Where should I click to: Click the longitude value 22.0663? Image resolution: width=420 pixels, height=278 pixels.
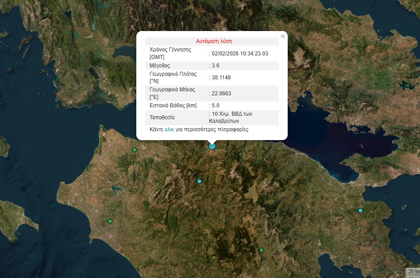click(x=222, y=94)
